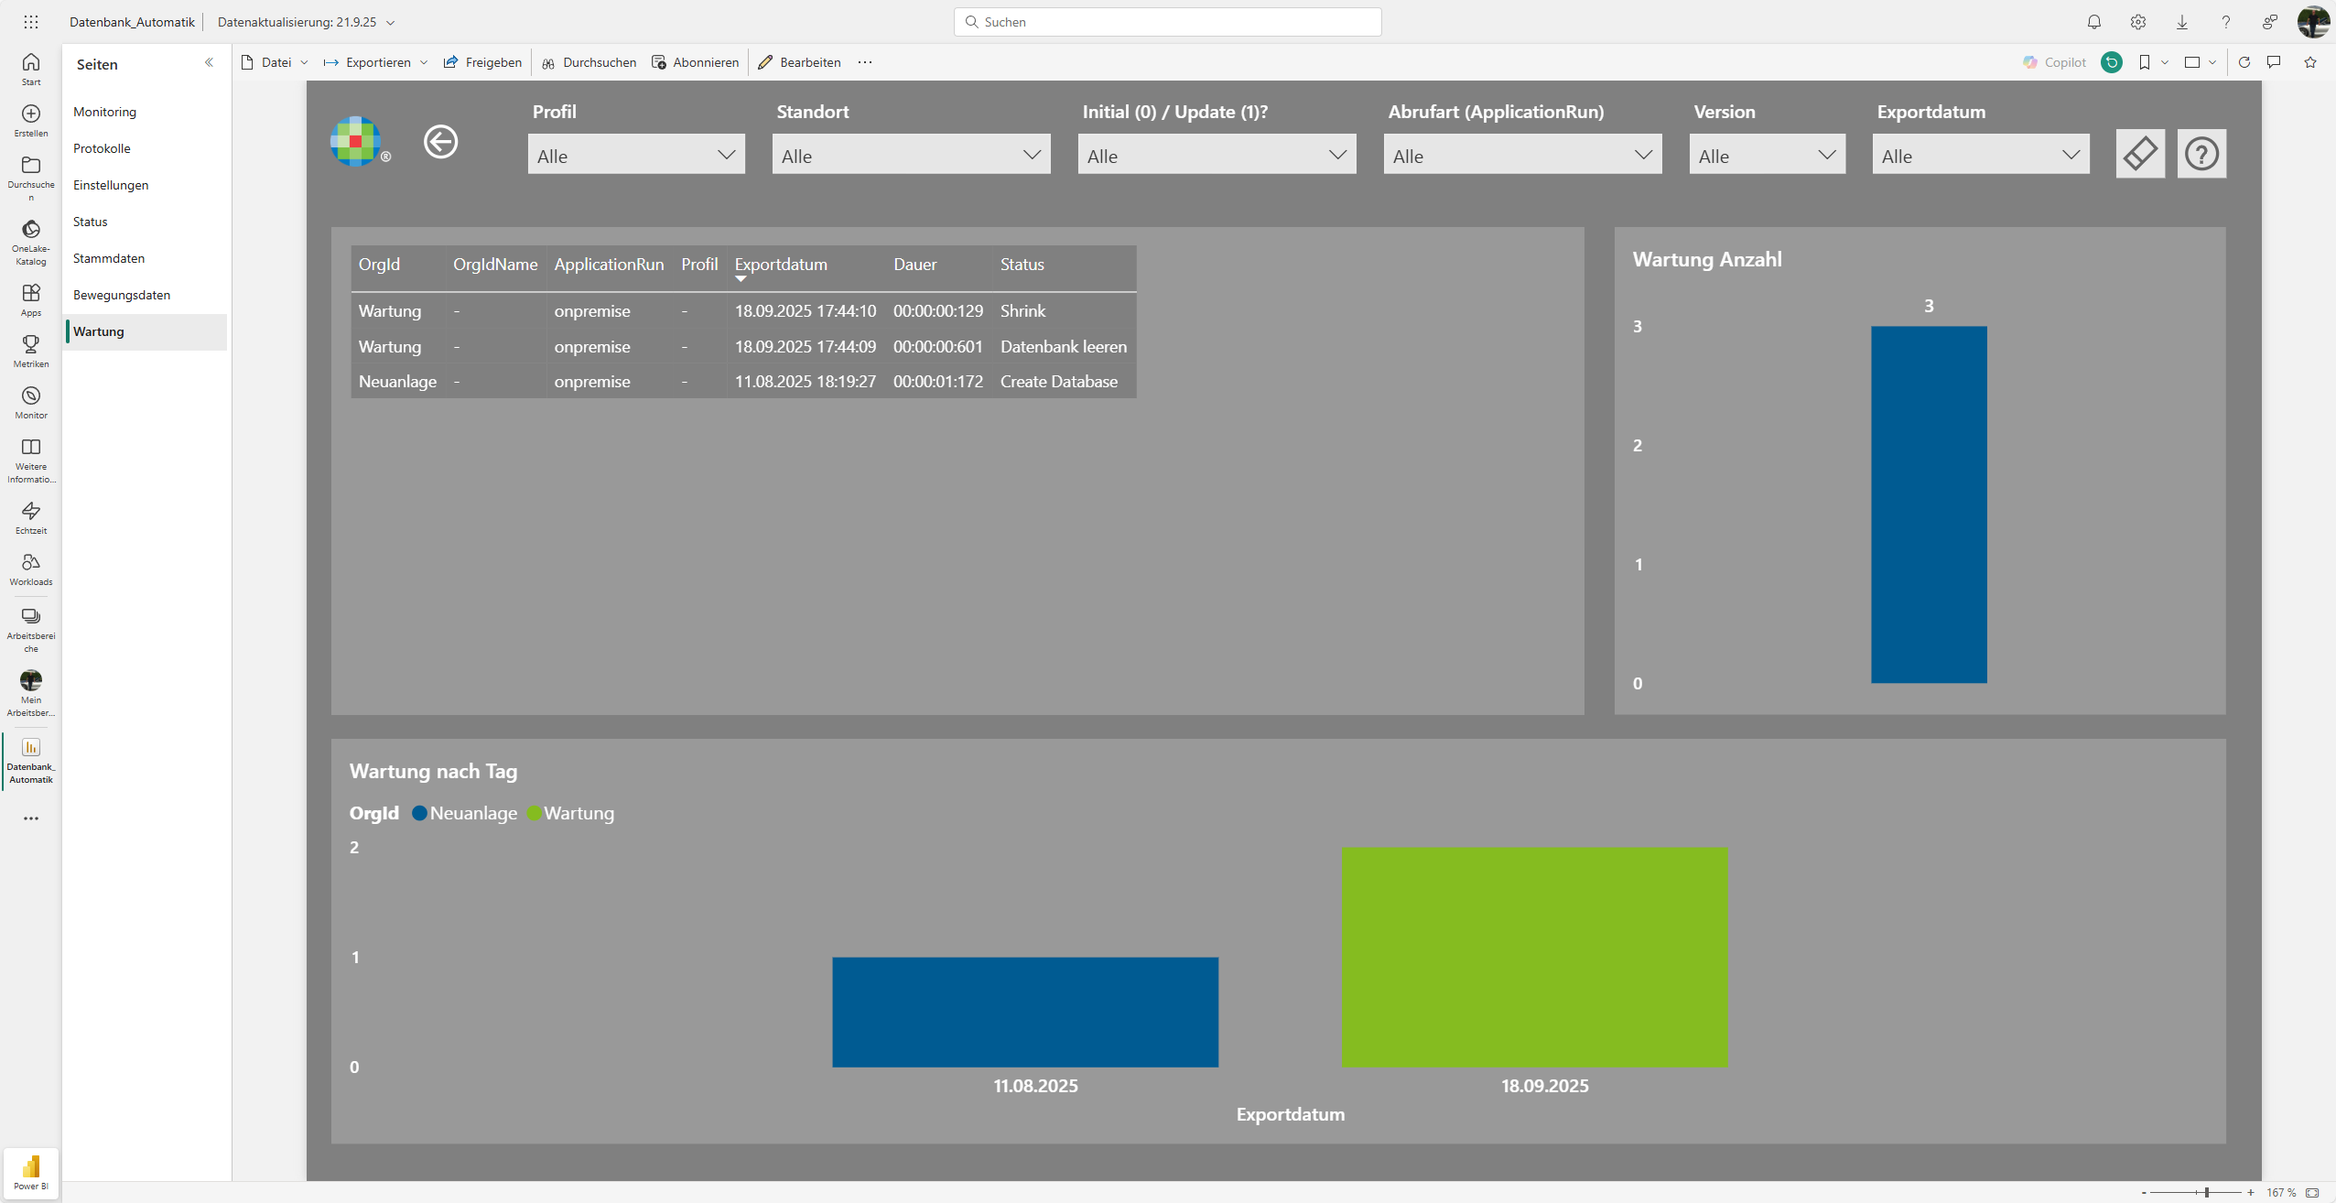Screen dimensions: 2336x1203
Task: Expand the Standort slicer dropdown
Action: 911,155
